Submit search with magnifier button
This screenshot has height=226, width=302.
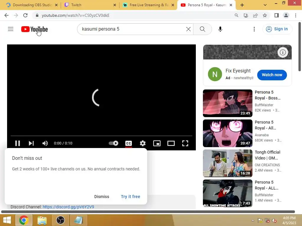pos(202,29)
